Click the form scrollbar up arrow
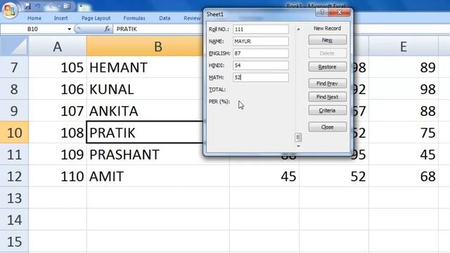Image resolution: width=450 pixels, height=253 pixels. (x=298, y=30)
